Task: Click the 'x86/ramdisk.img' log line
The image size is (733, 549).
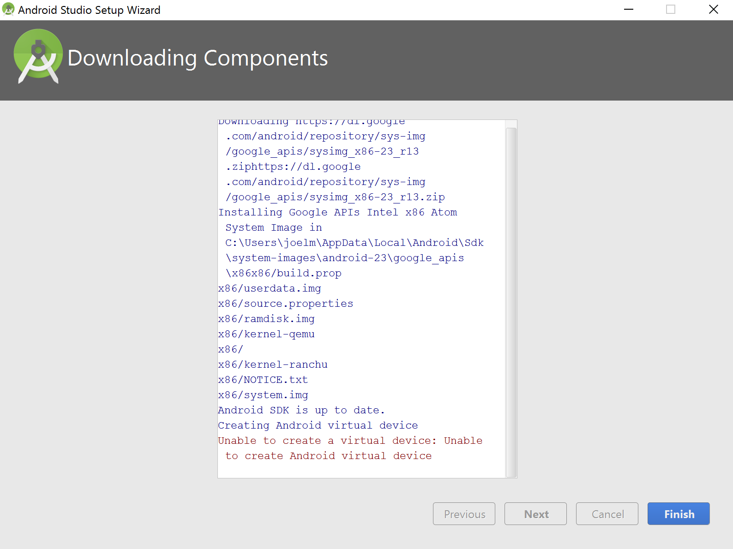Action: 266,319
